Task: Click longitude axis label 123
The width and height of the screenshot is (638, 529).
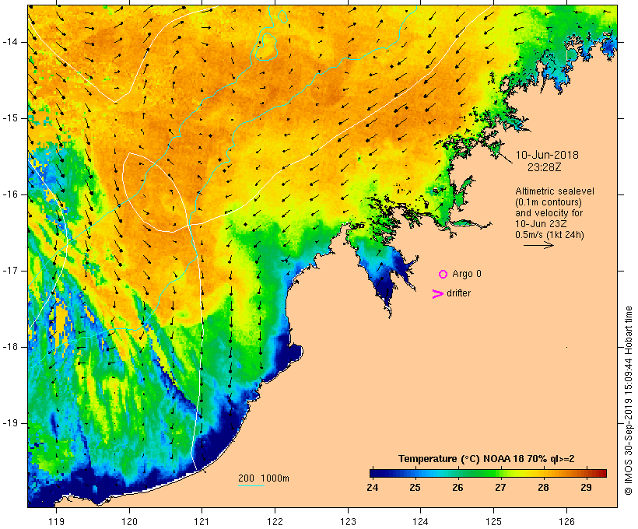Action: [x=348, y=521]
